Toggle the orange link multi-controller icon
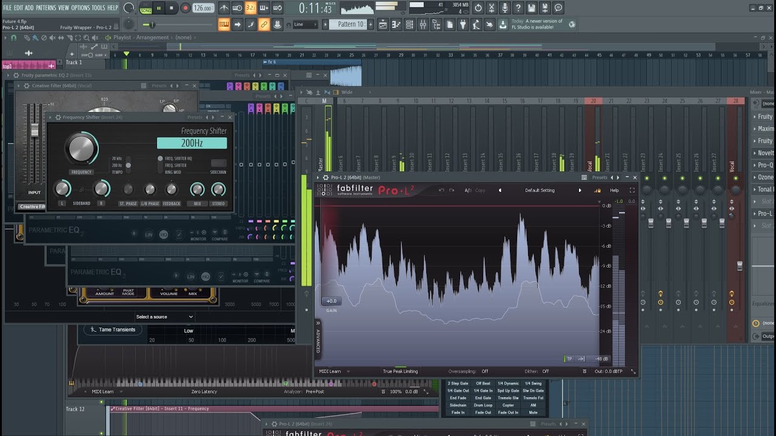Image resolution: width=776 pixels, height=436 pixels. tap(264, 25)
